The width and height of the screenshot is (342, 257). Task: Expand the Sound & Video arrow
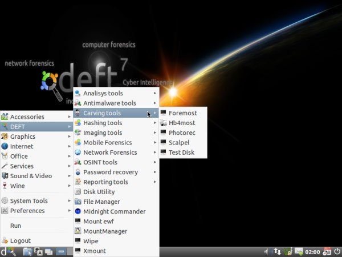click(x=70, y=176)
